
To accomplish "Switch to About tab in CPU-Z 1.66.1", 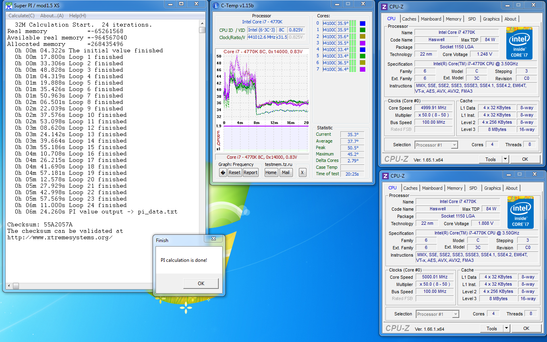I will [x=512, y=188].
